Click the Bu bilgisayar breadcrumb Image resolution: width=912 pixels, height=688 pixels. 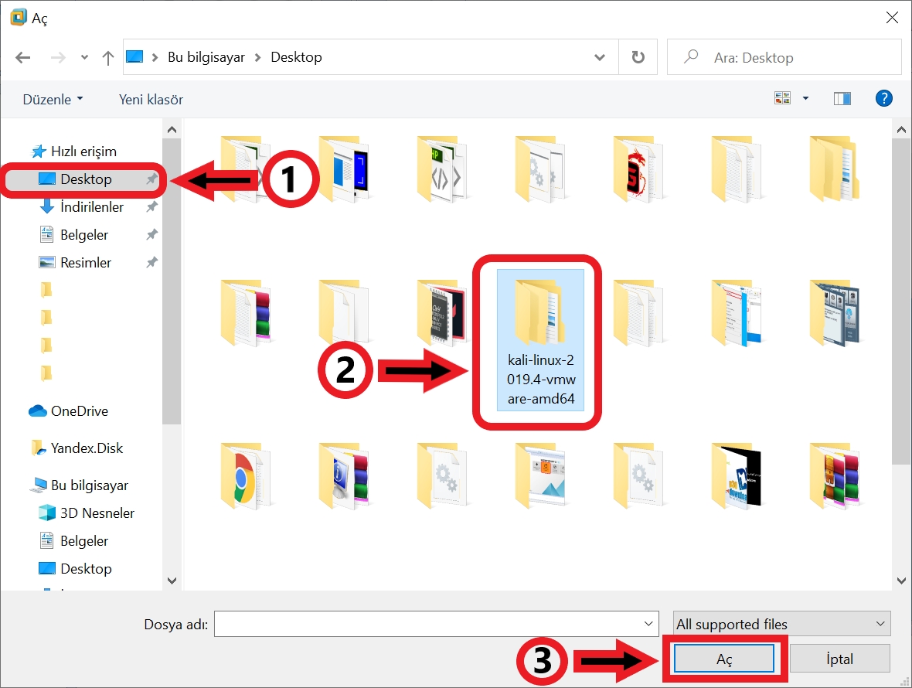pos(206,57)
